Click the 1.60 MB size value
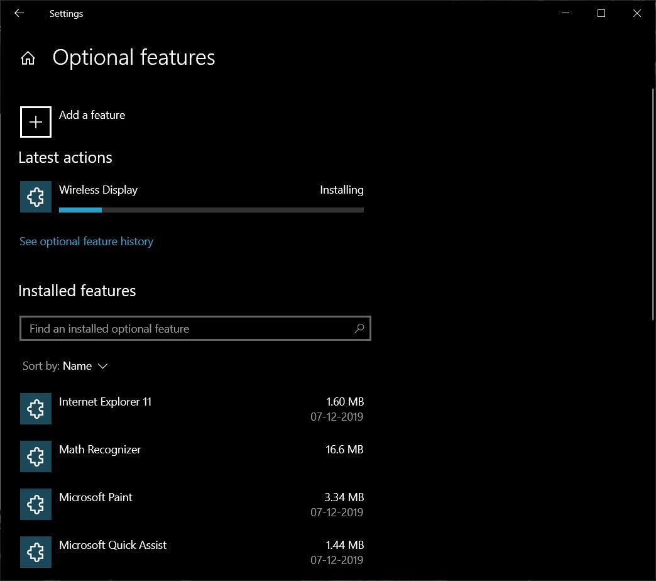The height and width of the screenshot is (581, 656). click(345, 402)
